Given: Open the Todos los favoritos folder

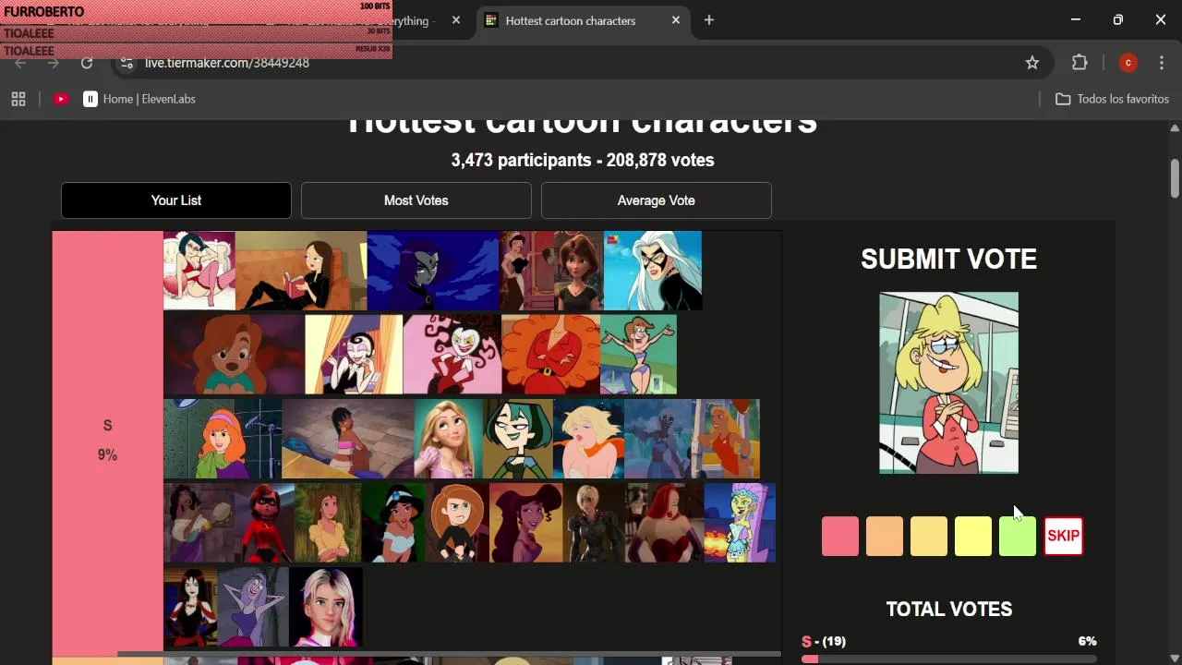Looking at the screenshot, I should [1112, 99].
